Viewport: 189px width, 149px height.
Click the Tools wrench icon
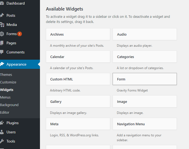tap(2, 141)
